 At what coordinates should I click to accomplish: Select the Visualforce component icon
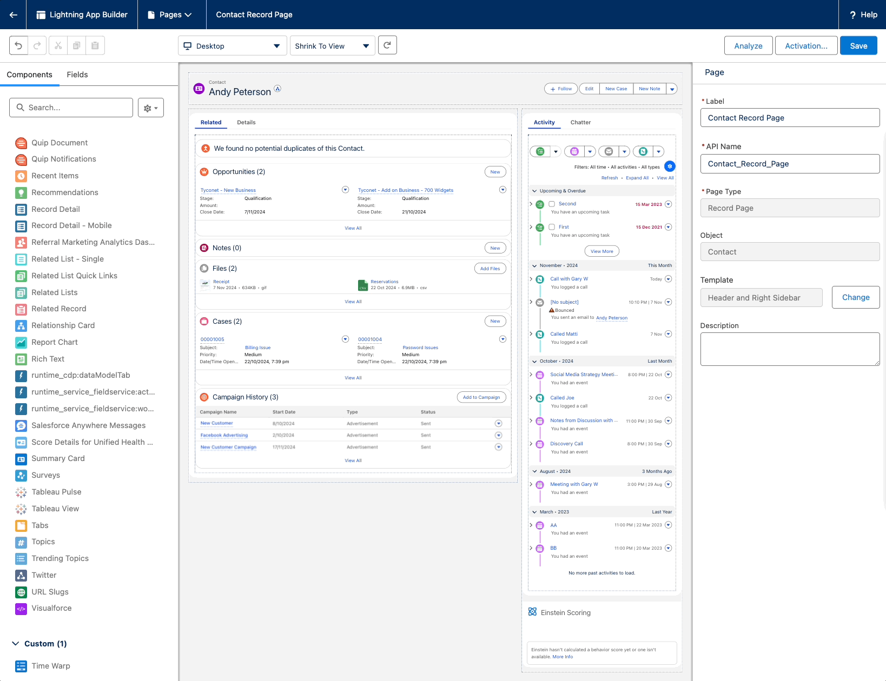point(21,609)
